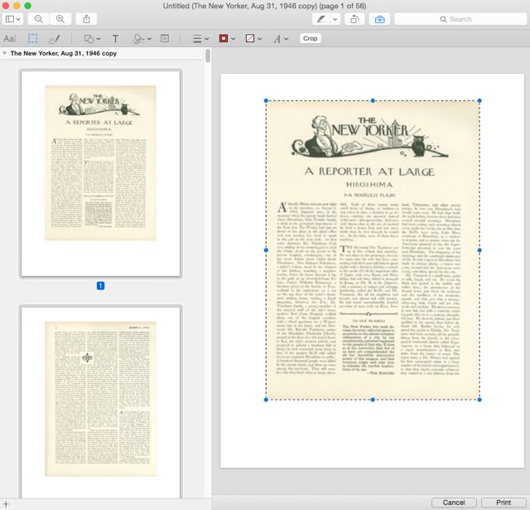This screenshot has width=530, height=510.
Task: Click the Cancel button
Action: click(454, 503)
